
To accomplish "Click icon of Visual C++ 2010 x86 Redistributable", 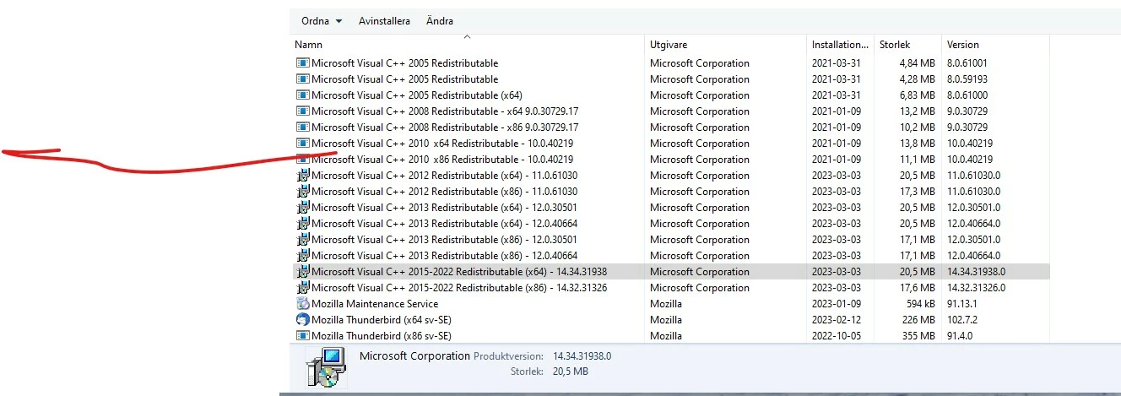I will coord(303,160).
